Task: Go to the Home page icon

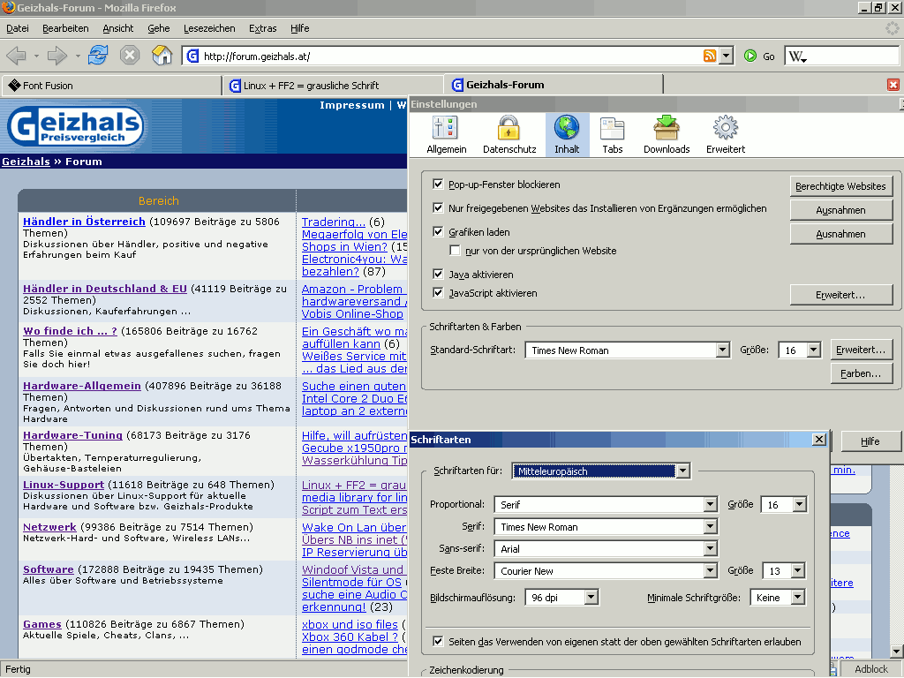Action: (162, 56)
